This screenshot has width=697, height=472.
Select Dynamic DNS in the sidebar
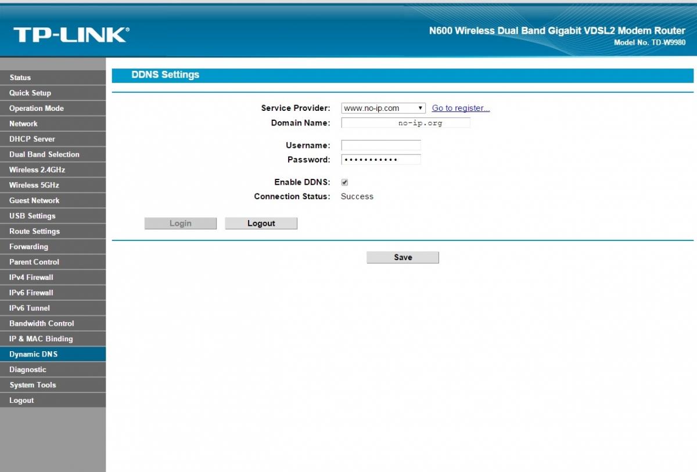[x=53, y=354]
